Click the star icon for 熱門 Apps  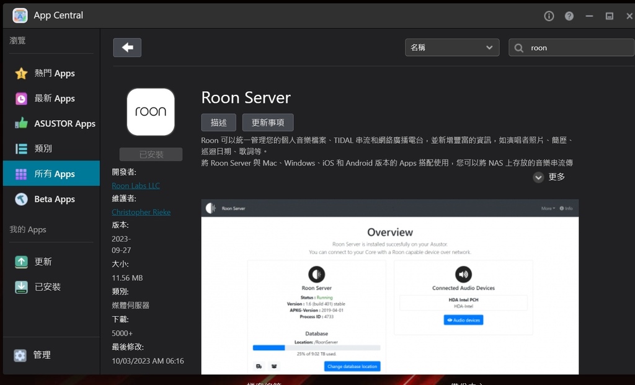[x=21, y=73]
